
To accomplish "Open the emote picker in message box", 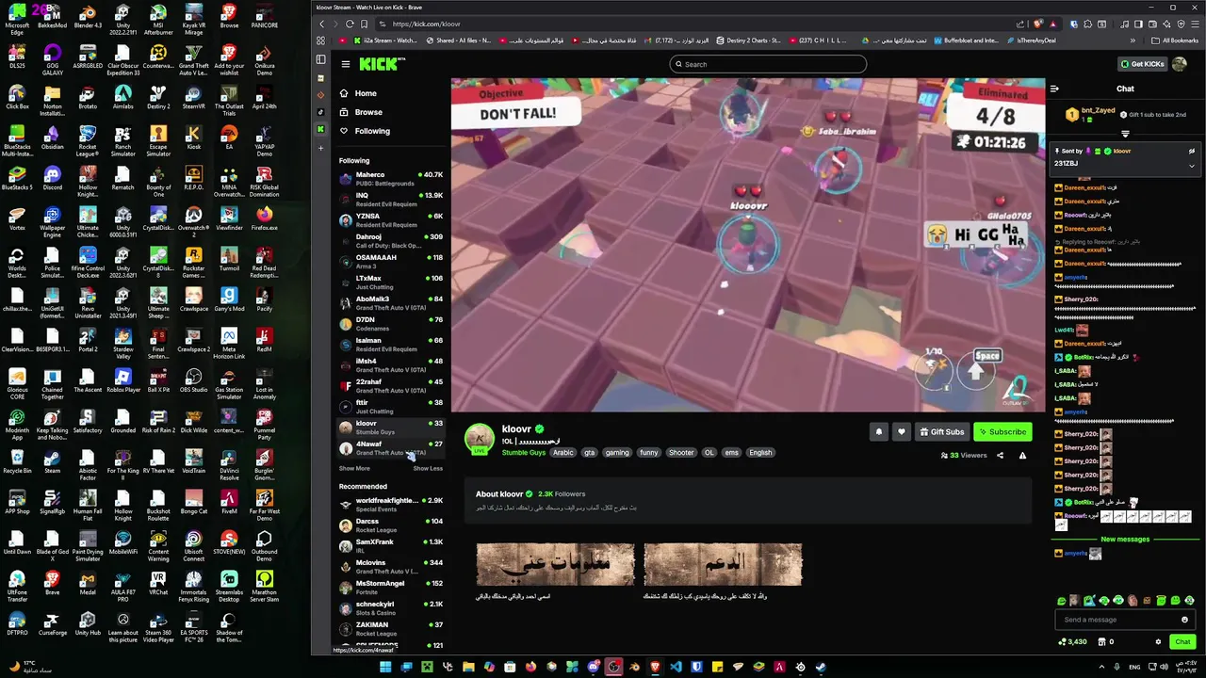I will [x=1184, y=620].
